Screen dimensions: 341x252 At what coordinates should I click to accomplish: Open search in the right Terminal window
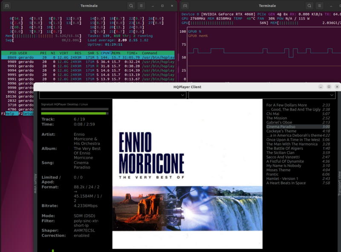coord(309,6)
